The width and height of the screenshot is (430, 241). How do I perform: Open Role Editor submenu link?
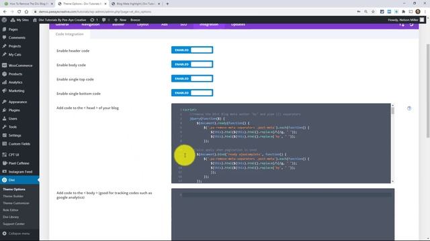pos(11,210)
